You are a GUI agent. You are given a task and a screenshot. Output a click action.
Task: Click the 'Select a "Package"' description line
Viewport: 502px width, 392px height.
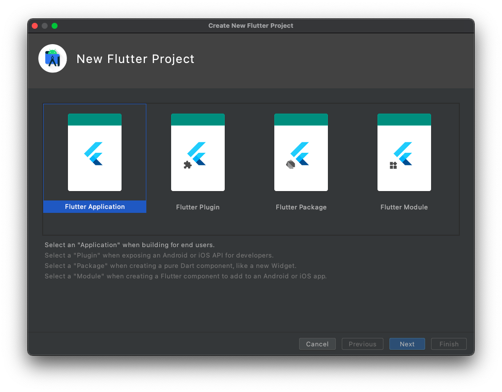(x=171, y=266)
